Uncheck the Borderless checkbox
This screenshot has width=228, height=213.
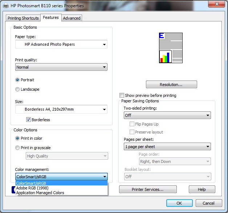pos(28,120)
